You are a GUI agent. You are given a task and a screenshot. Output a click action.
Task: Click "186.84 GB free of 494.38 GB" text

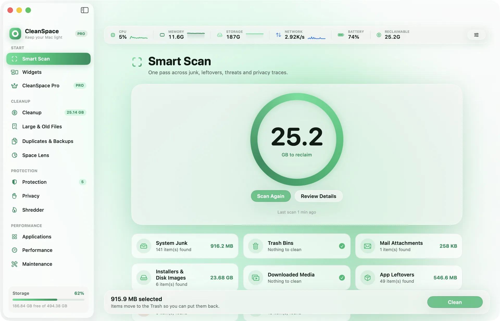tap(40, 306)
